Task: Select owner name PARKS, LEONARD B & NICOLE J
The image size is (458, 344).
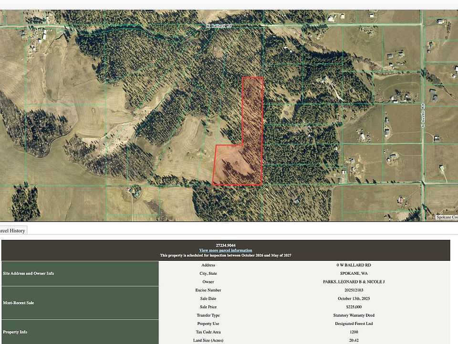Action: [354, 282]
